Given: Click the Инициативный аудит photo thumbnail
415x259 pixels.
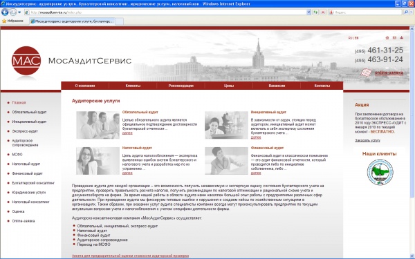Looking at the screenshot, I should point(226,125).
